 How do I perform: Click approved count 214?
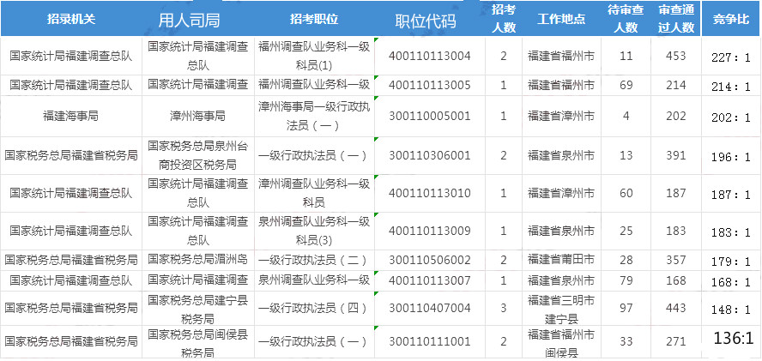coord(676,86)
